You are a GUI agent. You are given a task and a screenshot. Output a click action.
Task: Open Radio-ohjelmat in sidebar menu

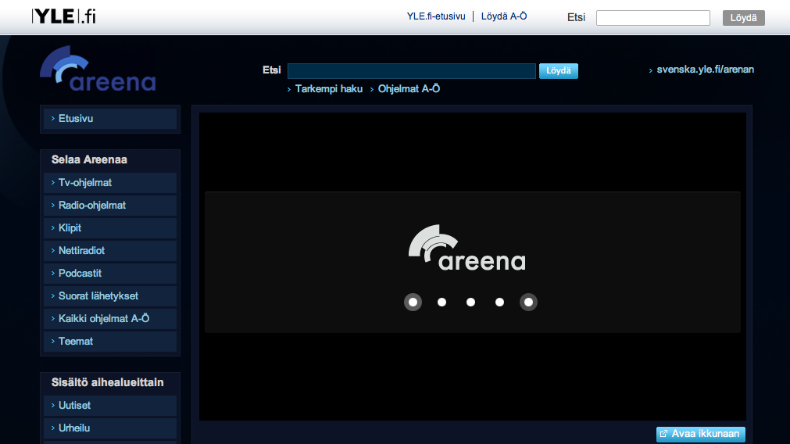tap(110, 205)
